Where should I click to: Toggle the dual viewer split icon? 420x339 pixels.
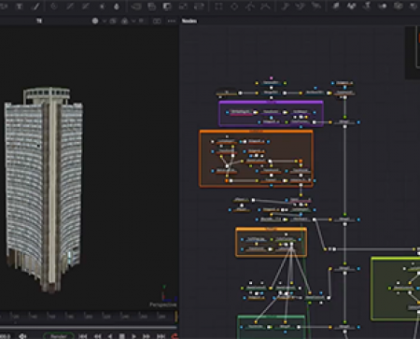tap(157, 21)
